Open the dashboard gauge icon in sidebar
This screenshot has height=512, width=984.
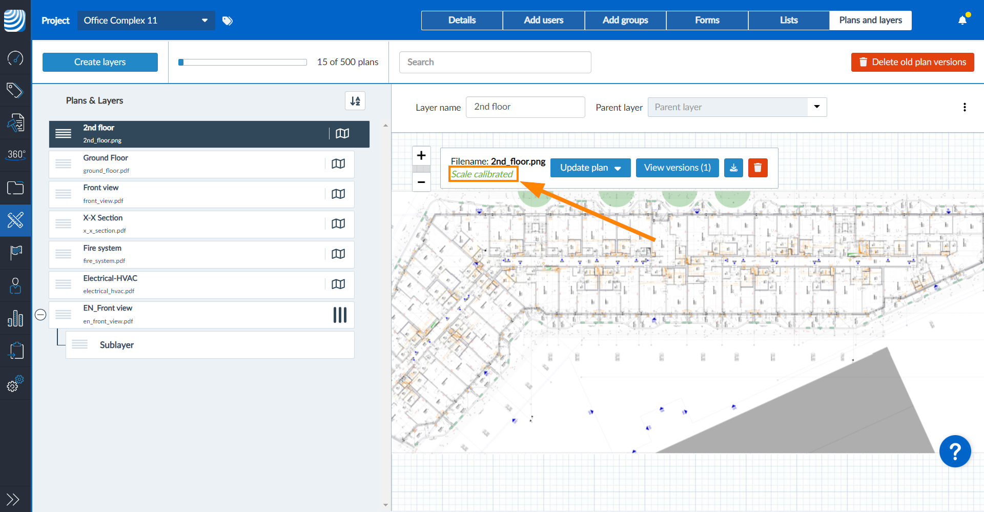click(15, 58)
